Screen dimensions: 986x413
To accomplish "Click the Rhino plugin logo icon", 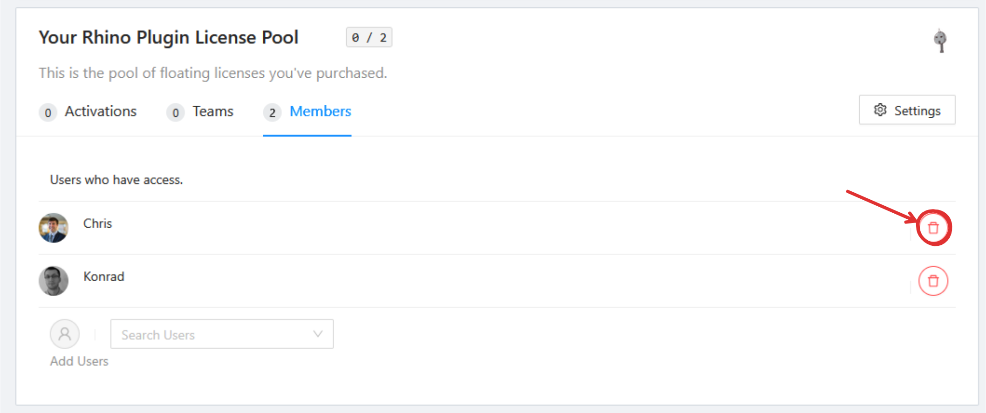I will 940,41.
